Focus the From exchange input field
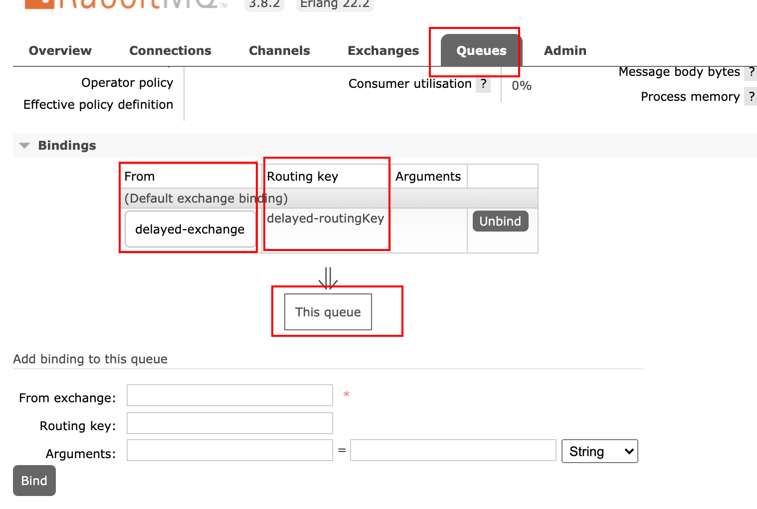 (x=230, y=395)
